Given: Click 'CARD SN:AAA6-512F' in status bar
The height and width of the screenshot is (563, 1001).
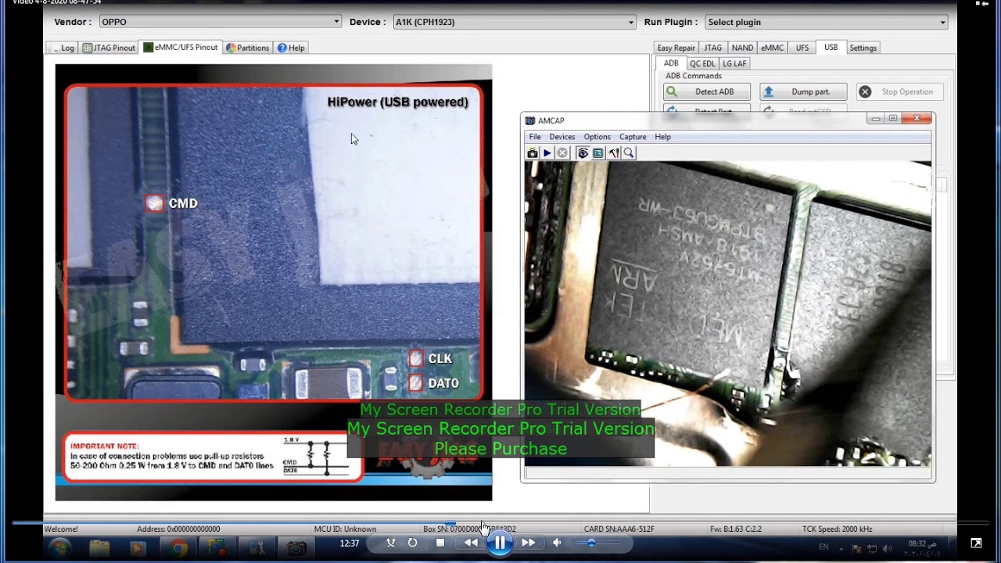Looking at the screenshot, I should (619, 529).
